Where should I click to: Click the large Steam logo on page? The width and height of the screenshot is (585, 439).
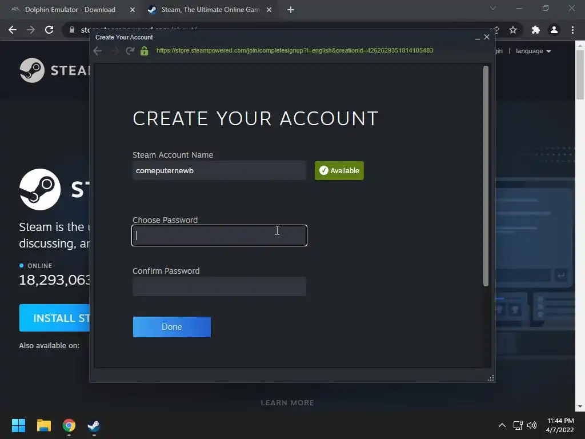point(40,189)
